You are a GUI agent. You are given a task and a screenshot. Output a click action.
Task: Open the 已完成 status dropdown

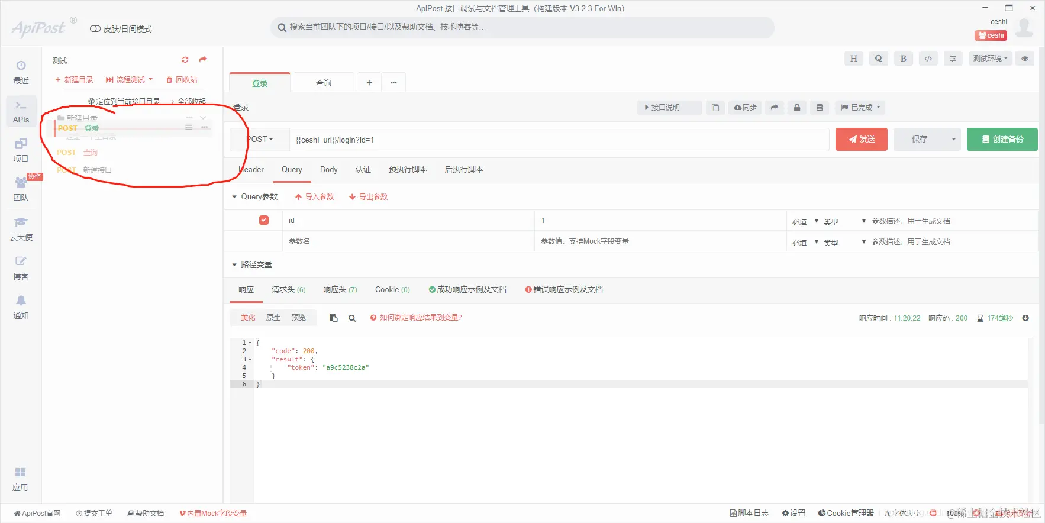click(861, 108)
